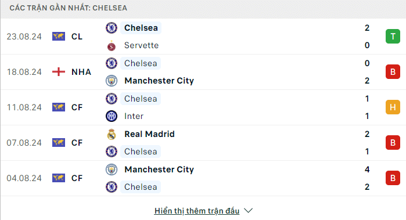Click the green T win badge
Viewport: 406px width, 220px height.
click(393, 37)
